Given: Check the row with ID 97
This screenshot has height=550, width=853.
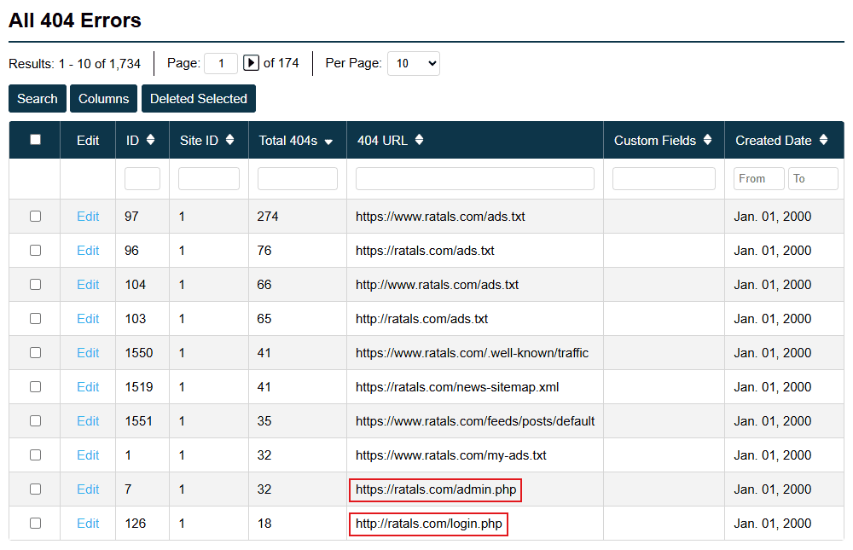Looking at the screenshot, I should pyautogui.click(x=35, y=217).
